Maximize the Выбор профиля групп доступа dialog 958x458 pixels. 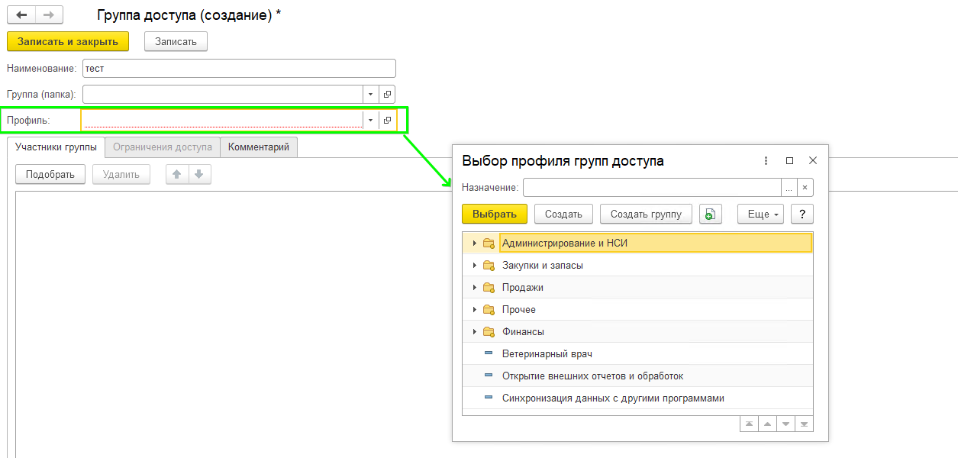point(789,161)
